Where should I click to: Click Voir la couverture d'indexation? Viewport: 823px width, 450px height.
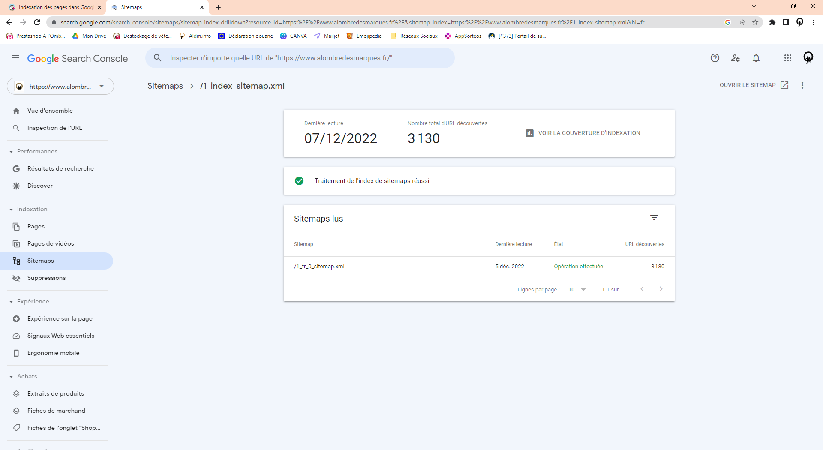point(583,133)
